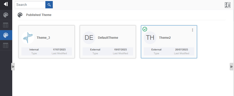Select the highlighted blue palette sidebar icon

point(6,35)
